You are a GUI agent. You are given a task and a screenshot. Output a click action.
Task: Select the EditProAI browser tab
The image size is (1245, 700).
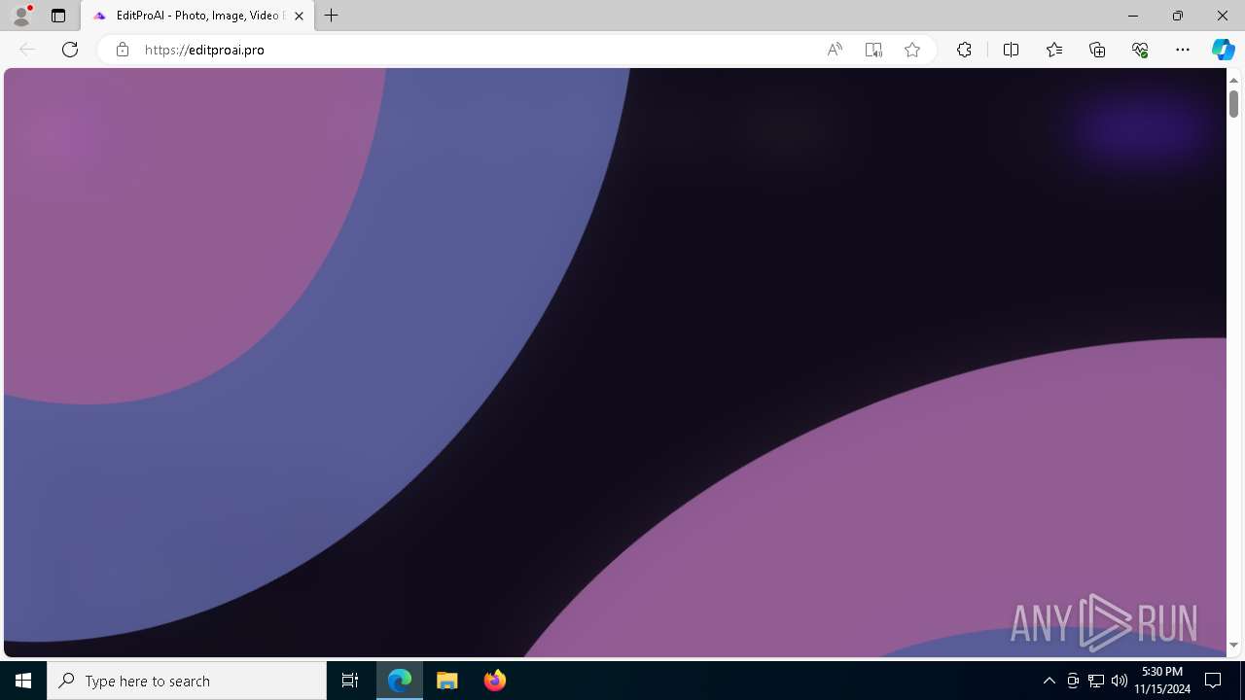(x=197, y=16)
